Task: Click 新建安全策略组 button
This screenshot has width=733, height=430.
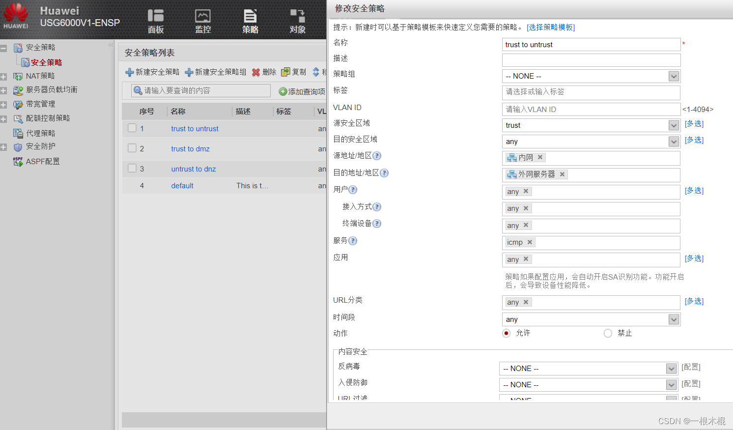Action: click(215, 72)
